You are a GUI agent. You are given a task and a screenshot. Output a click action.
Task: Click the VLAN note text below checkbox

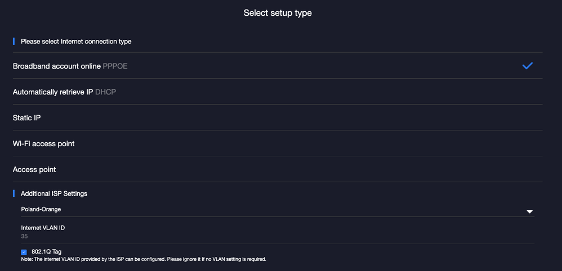point(144,259)
